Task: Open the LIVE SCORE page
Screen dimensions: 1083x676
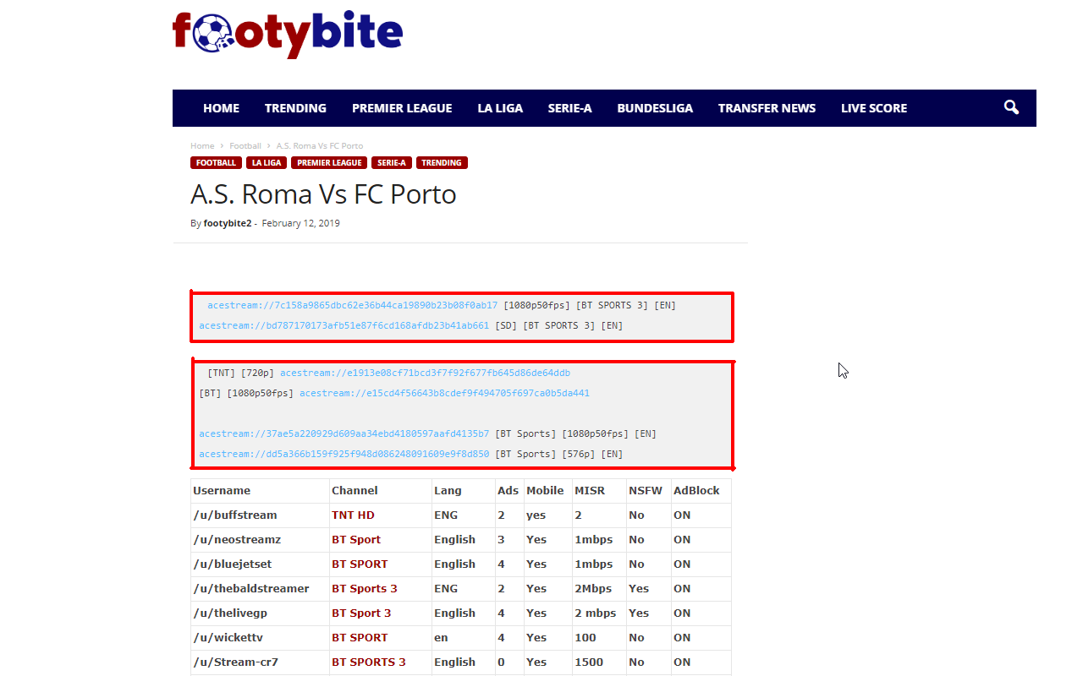Action: coord(873,107)
